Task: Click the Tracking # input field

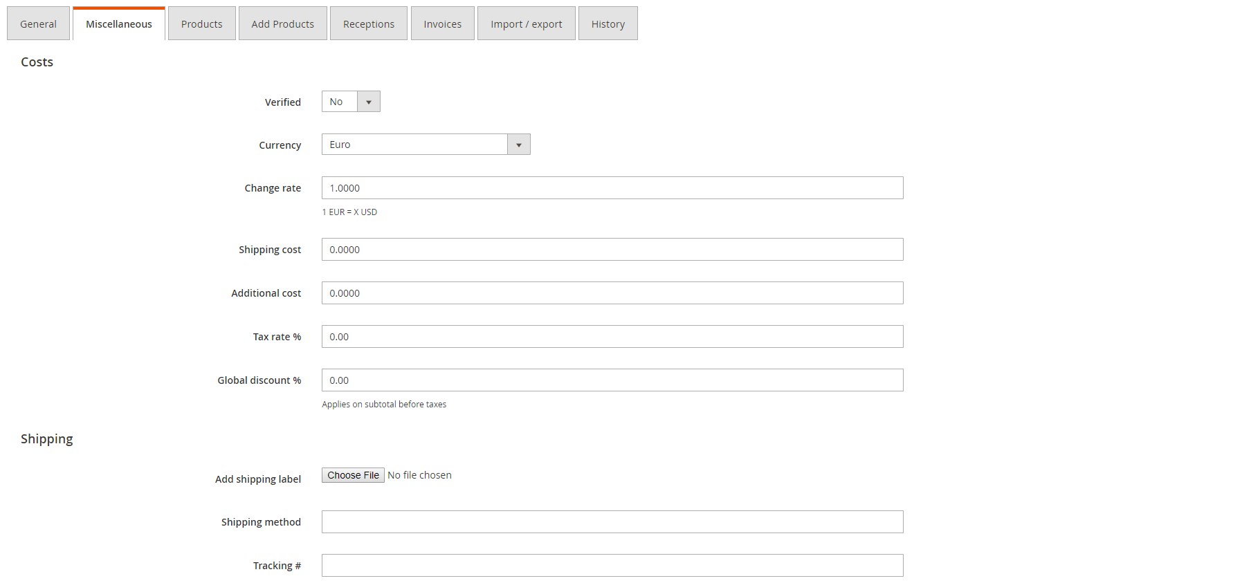Action: 612,566
